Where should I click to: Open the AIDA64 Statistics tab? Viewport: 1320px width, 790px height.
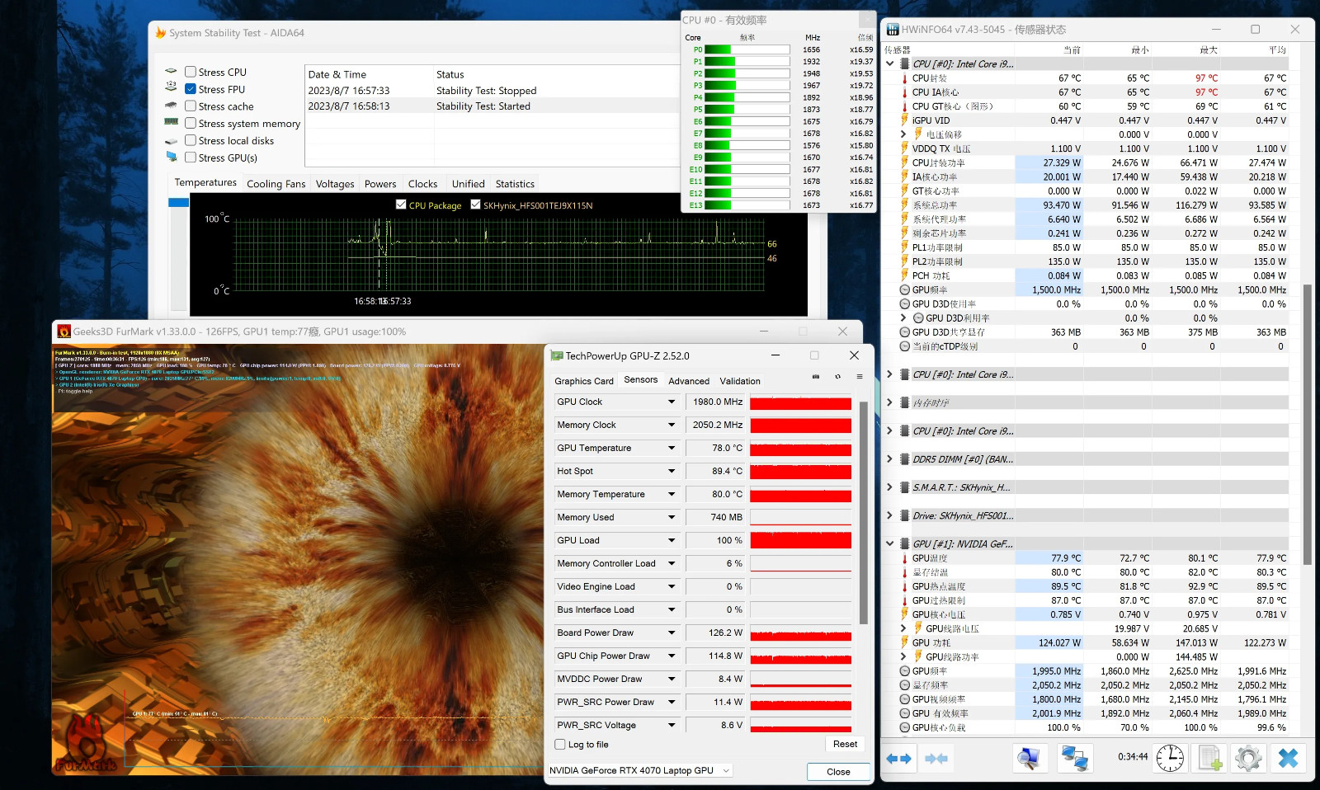click(515, 184)
